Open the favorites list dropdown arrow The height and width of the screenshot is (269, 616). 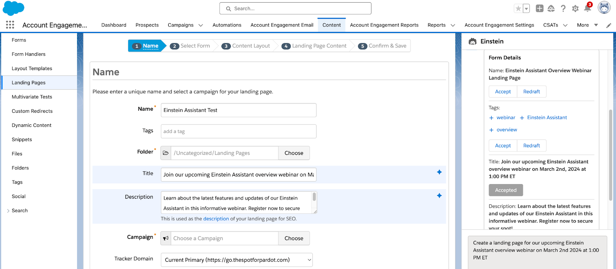pyautogui.click(x=526, y=8)
